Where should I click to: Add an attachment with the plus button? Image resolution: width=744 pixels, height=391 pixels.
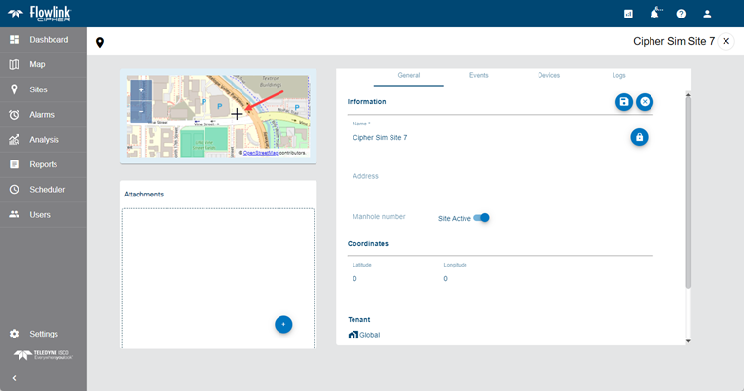click(x=283, y=324)
